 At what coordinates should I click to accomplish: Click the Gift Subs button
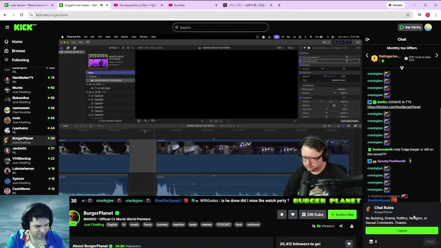312,215
